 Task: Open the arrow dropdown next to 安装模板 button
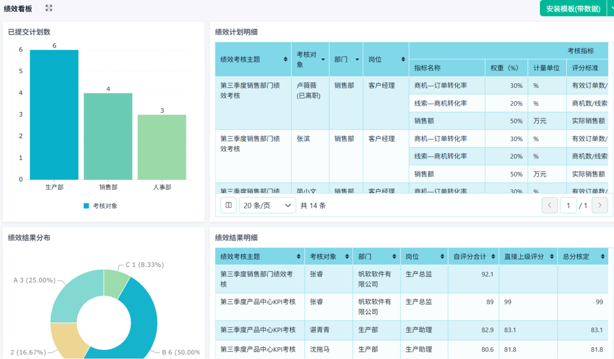[610, 9]
